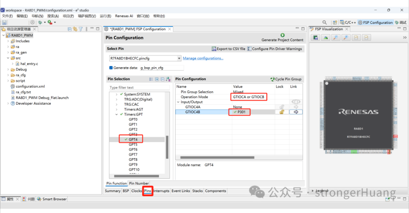Open Renesas AI menu
The width and height of the screenshot is (409, 213).
(124, 16)
